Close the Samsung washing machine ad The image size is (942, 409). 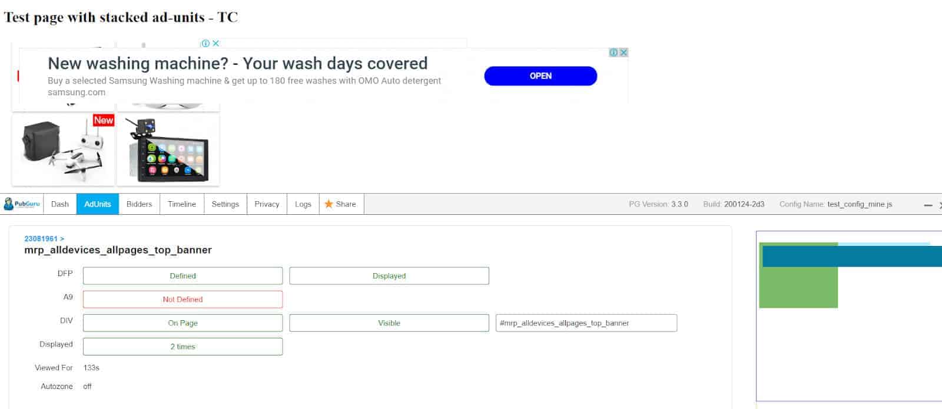click(623, 52)
